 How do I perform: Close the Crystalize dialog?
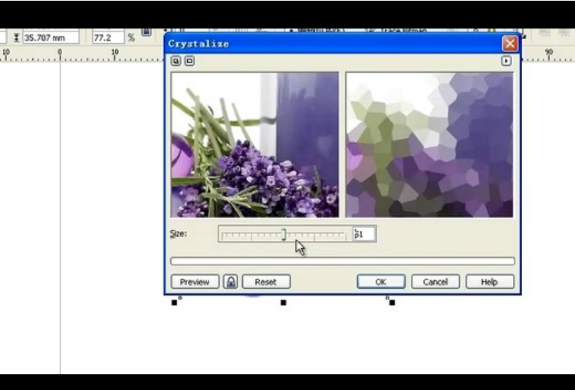click(x=510, y=44)
